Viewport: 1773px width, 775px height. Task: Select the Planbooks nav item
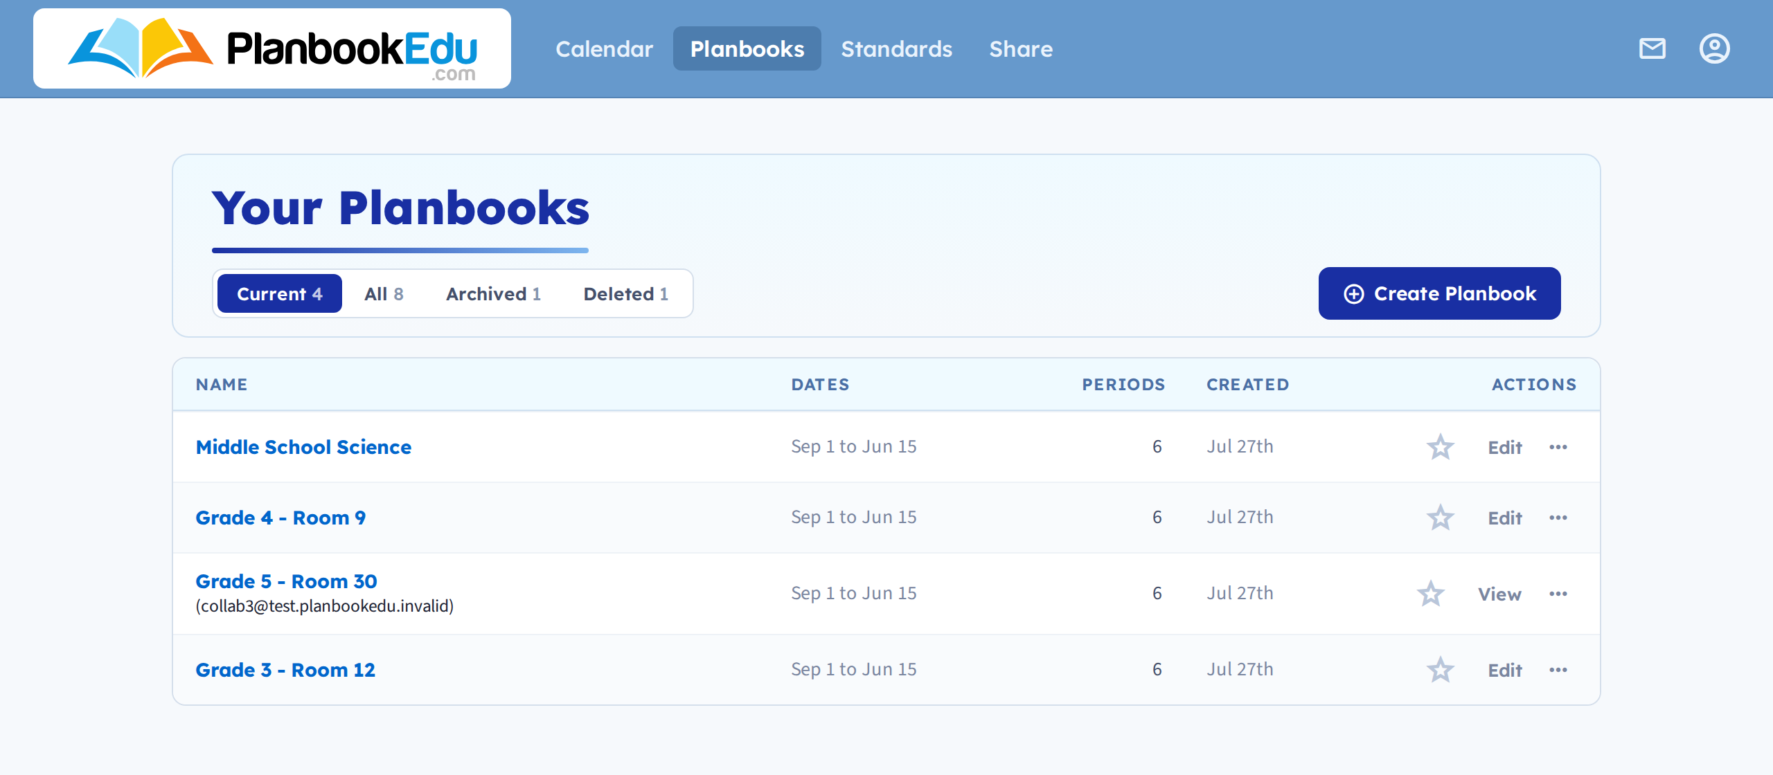tap(747, 48)
